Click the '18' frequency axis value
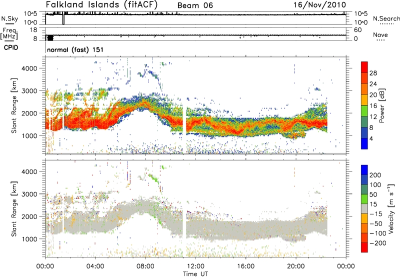Image resolution: width=400 pixels, height=277 pixels. click(33, 30)
